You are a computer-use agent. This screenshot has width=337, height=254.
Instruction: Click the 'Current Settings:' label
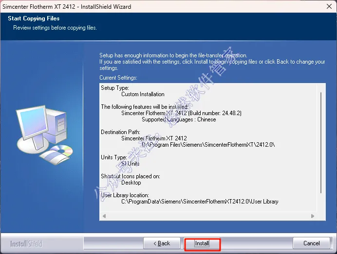[x=118, y=78]
